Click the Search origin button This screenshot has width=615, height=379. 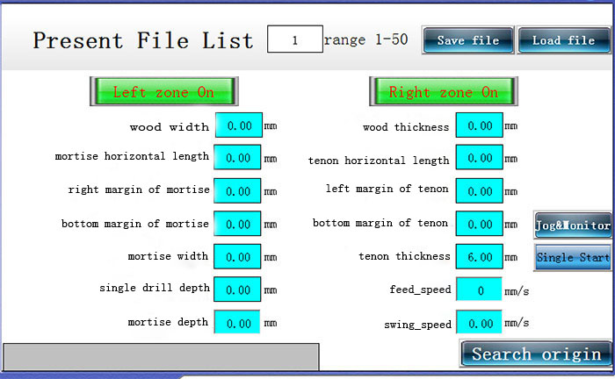point(536,354)
